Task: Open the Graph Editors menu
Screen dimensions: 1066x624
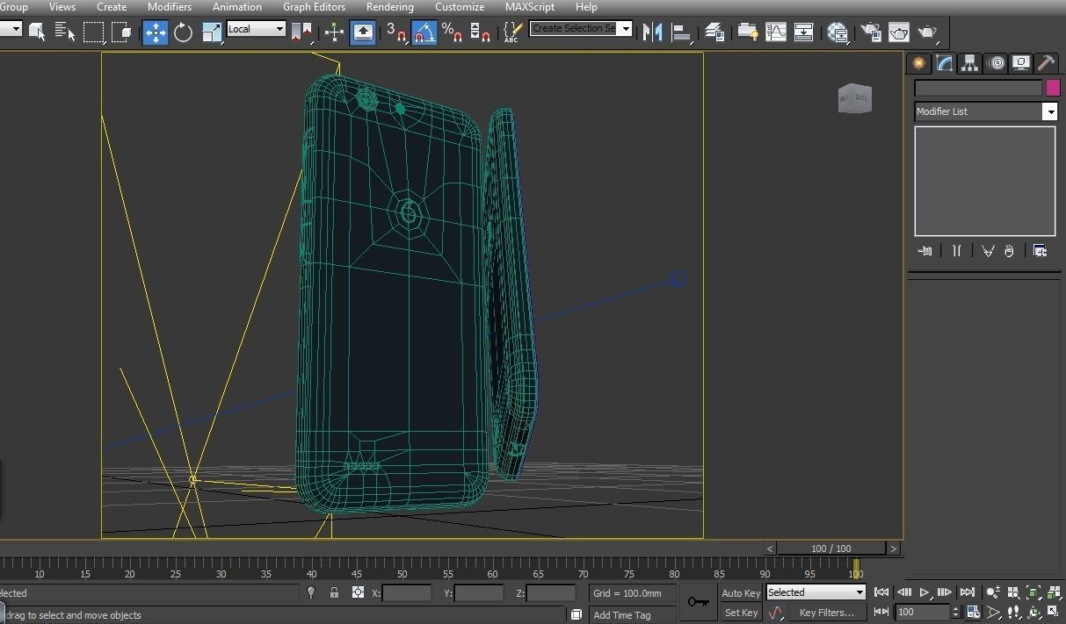Action: (x=314, y=7)
